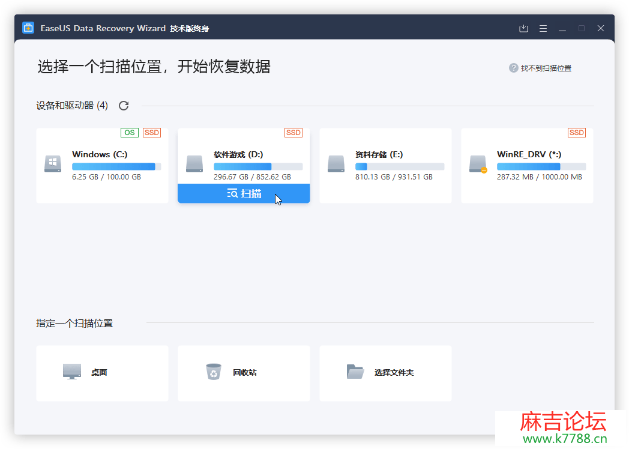Click the 296.67 GB / 852.62 GB text
The width and height of the screenshot is (629, 449).
tap(252, 177)
